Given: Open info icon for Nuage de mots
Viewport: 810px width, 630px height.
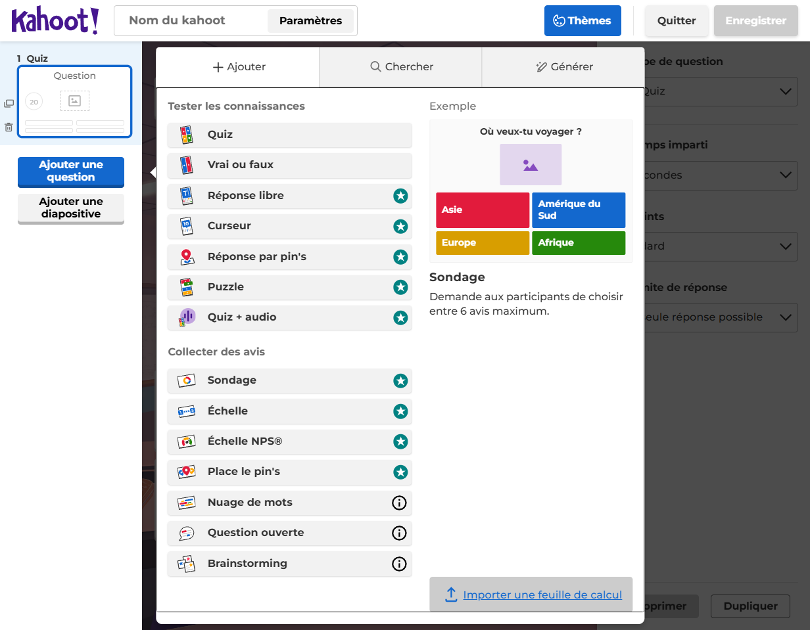Looking at the screenshot, I should tap(399, 503).
